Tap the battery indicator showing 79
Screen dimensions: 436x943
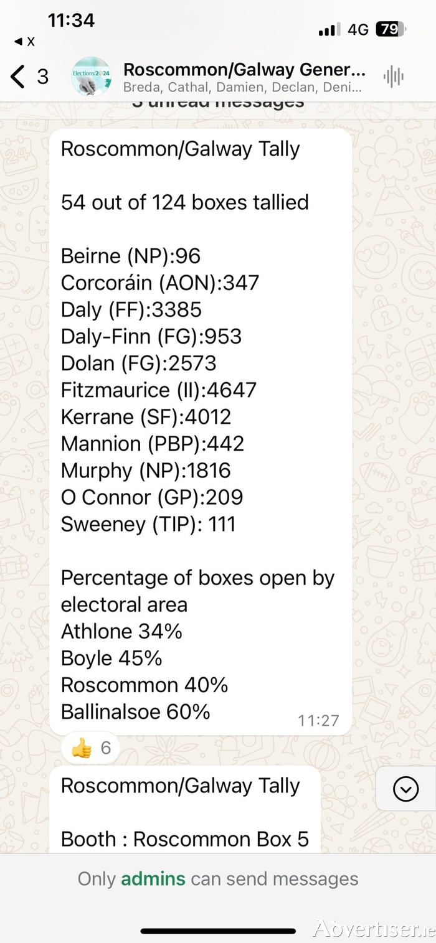coord(391,29)
